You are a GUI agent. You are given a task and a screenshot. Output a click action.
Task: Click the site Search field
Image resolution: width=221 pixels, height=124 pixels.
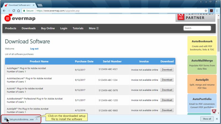click(197, 28)
